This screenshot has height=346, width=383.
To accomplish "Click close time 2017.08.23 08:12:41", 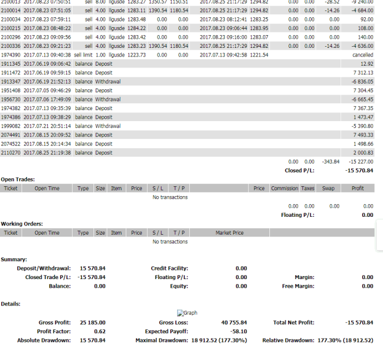I will (223, 19).
